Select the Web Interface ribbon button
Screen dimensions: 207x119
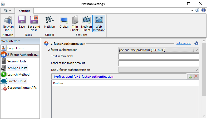click(99, 23)
